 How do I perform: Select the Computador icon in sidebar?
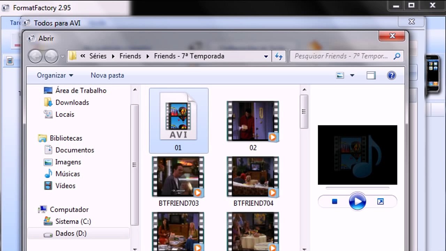(43, 210)
